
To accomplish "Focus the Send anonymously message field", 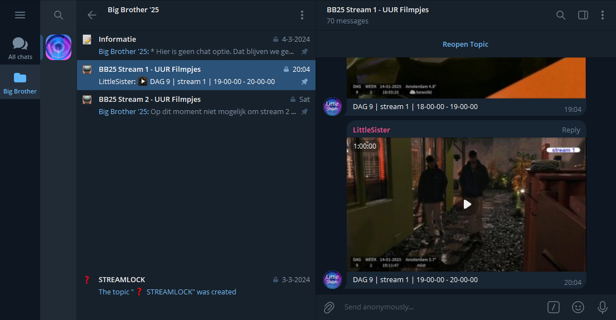I will point(442,307).
